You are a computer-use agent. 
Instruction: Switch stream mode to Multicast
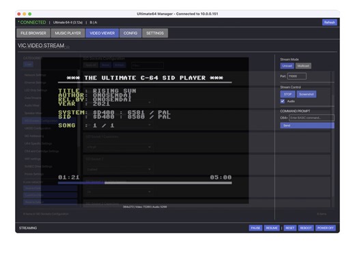click(303, 66)
